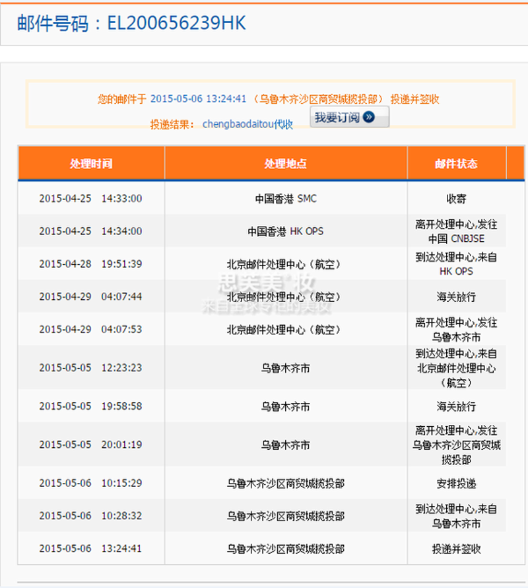This screenshot has height=588, width=528.
Task: Click the 处理地点 column header
Action: point(286,163)
